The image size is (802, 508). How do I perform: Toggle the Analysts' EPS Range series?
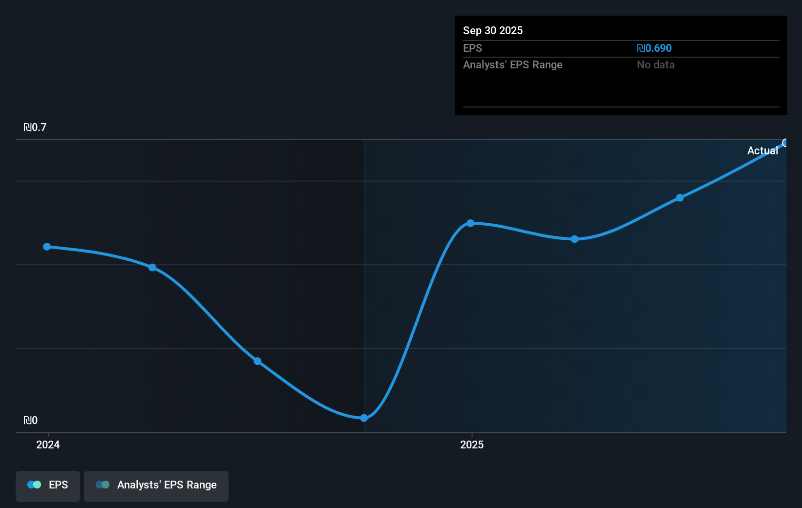[156, 486]
